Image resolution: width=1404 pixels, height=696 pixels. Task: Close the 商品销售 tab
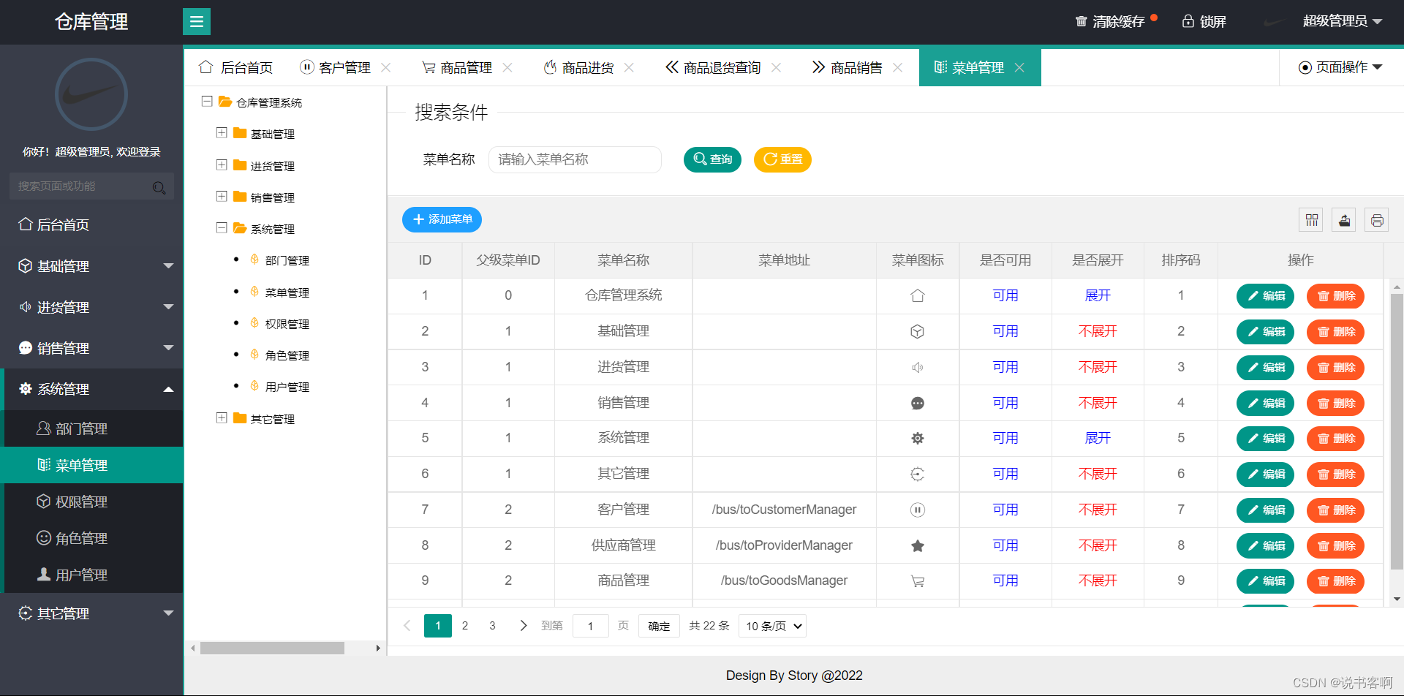[x=898, y=67]
